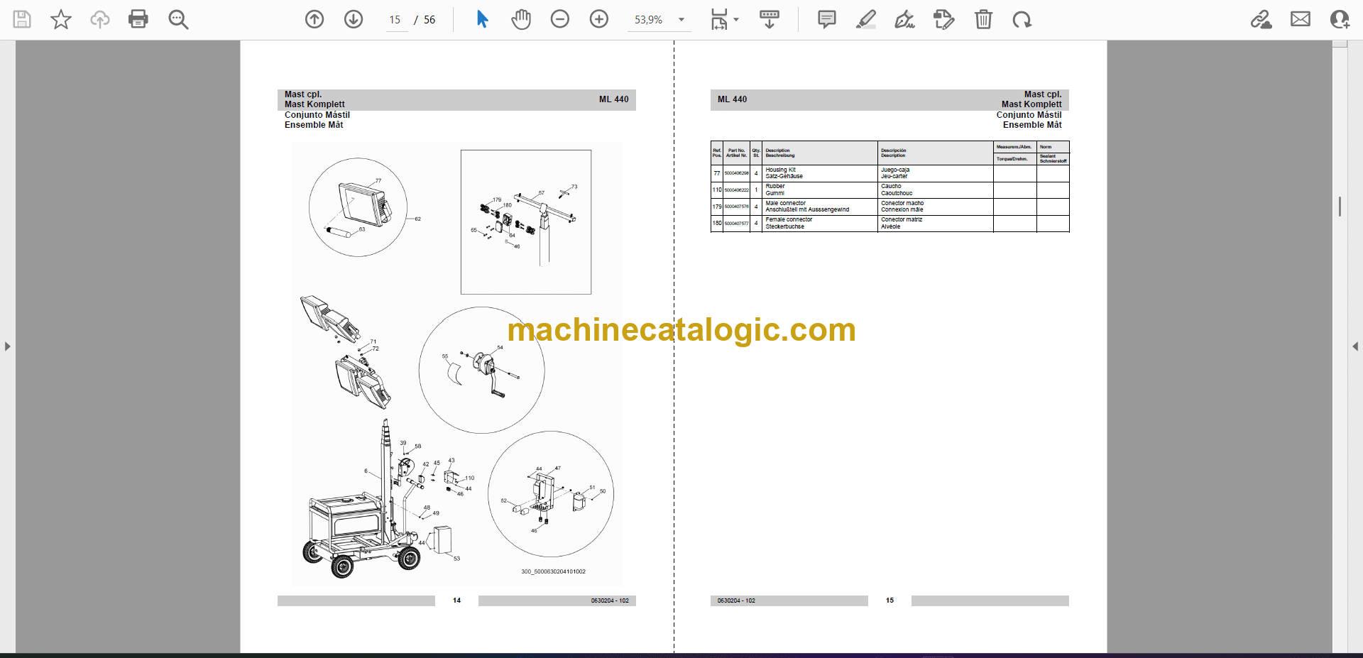This screenshot has height=658, width=1363.
Task: Click the page number field showing 15
Action: coord(395,20)
